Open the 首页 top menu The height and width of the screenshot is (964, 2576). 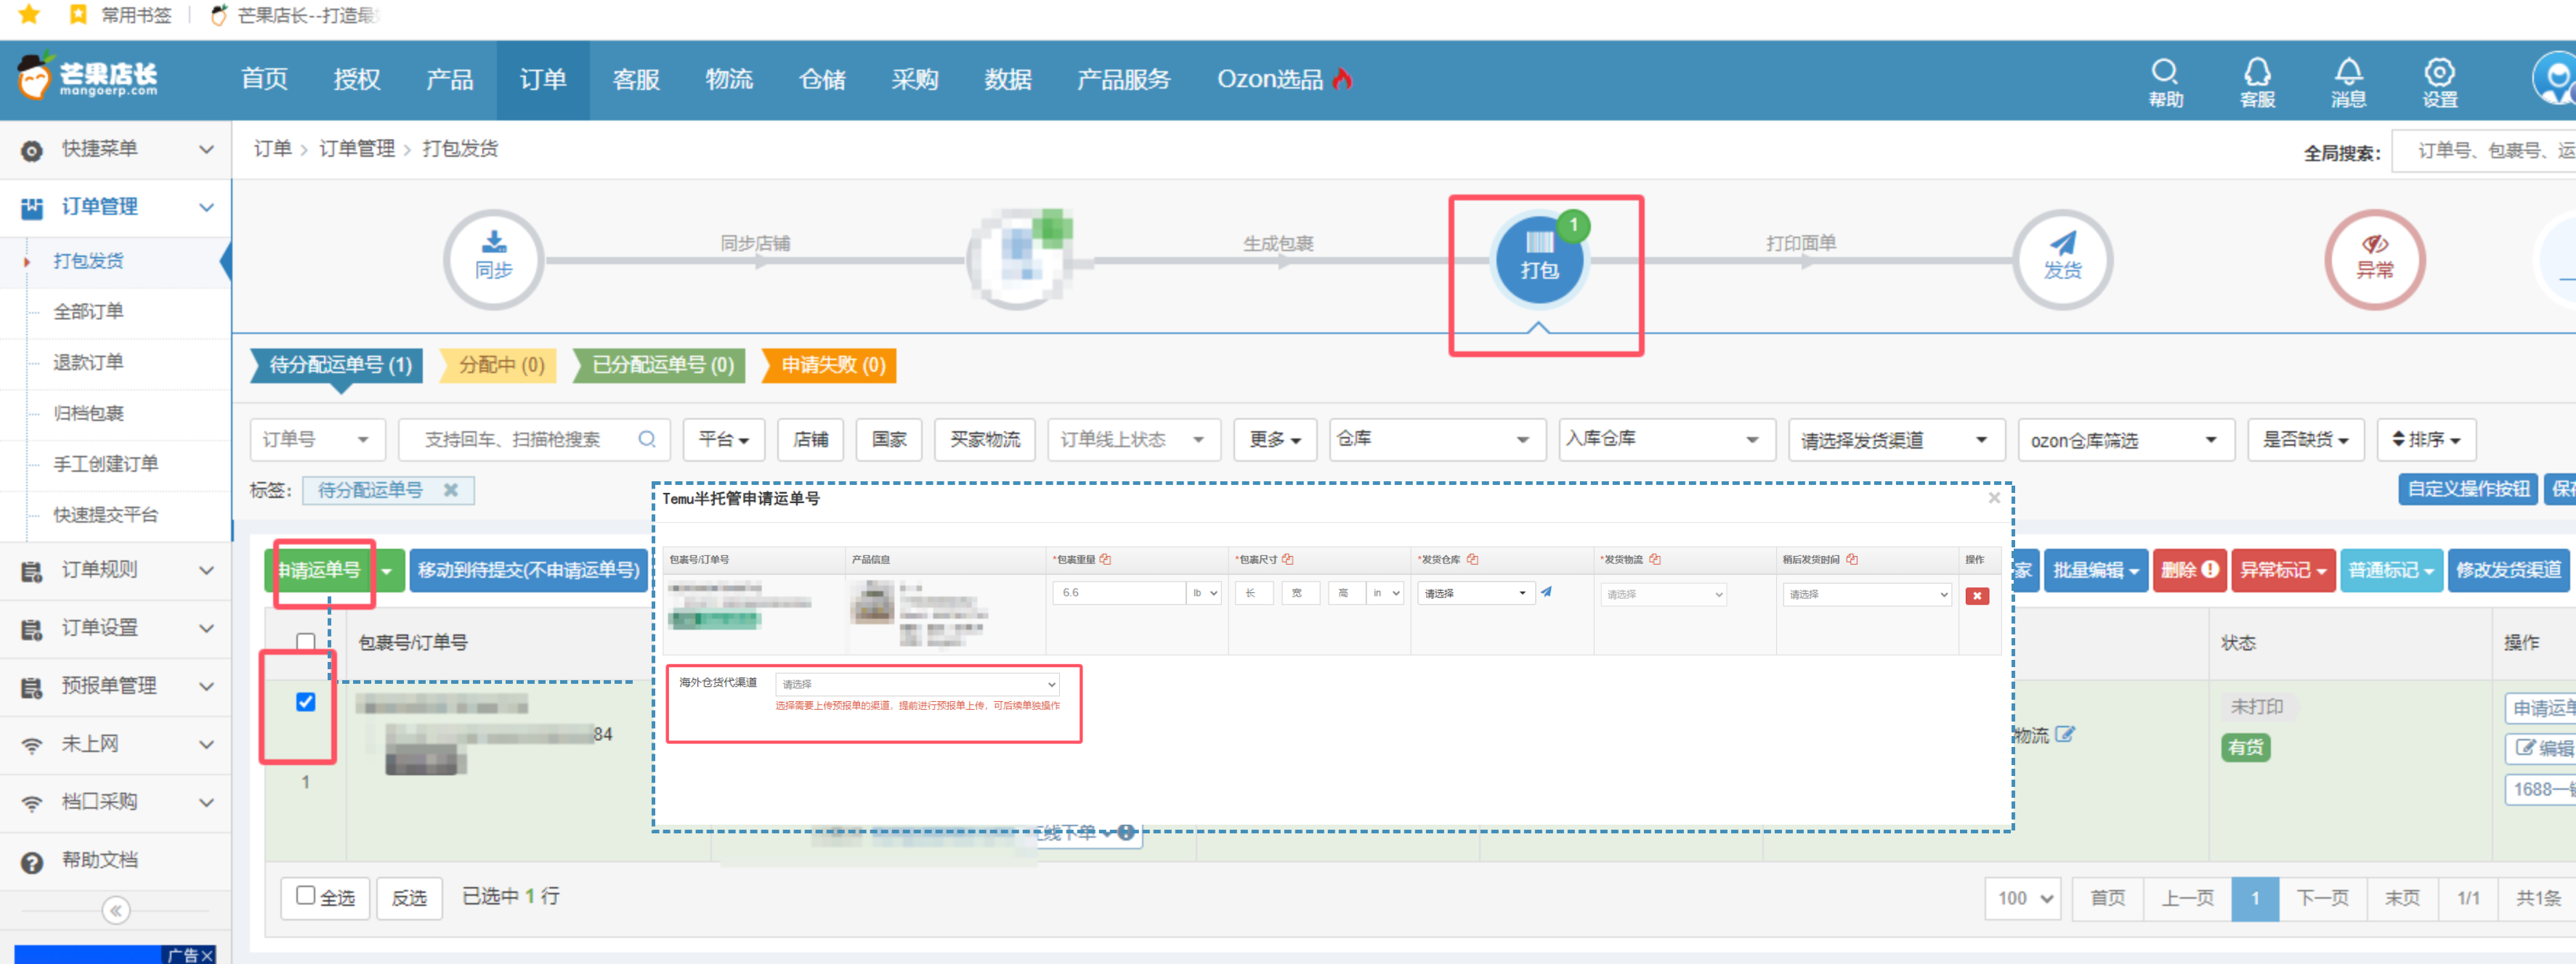pos(264,79)
